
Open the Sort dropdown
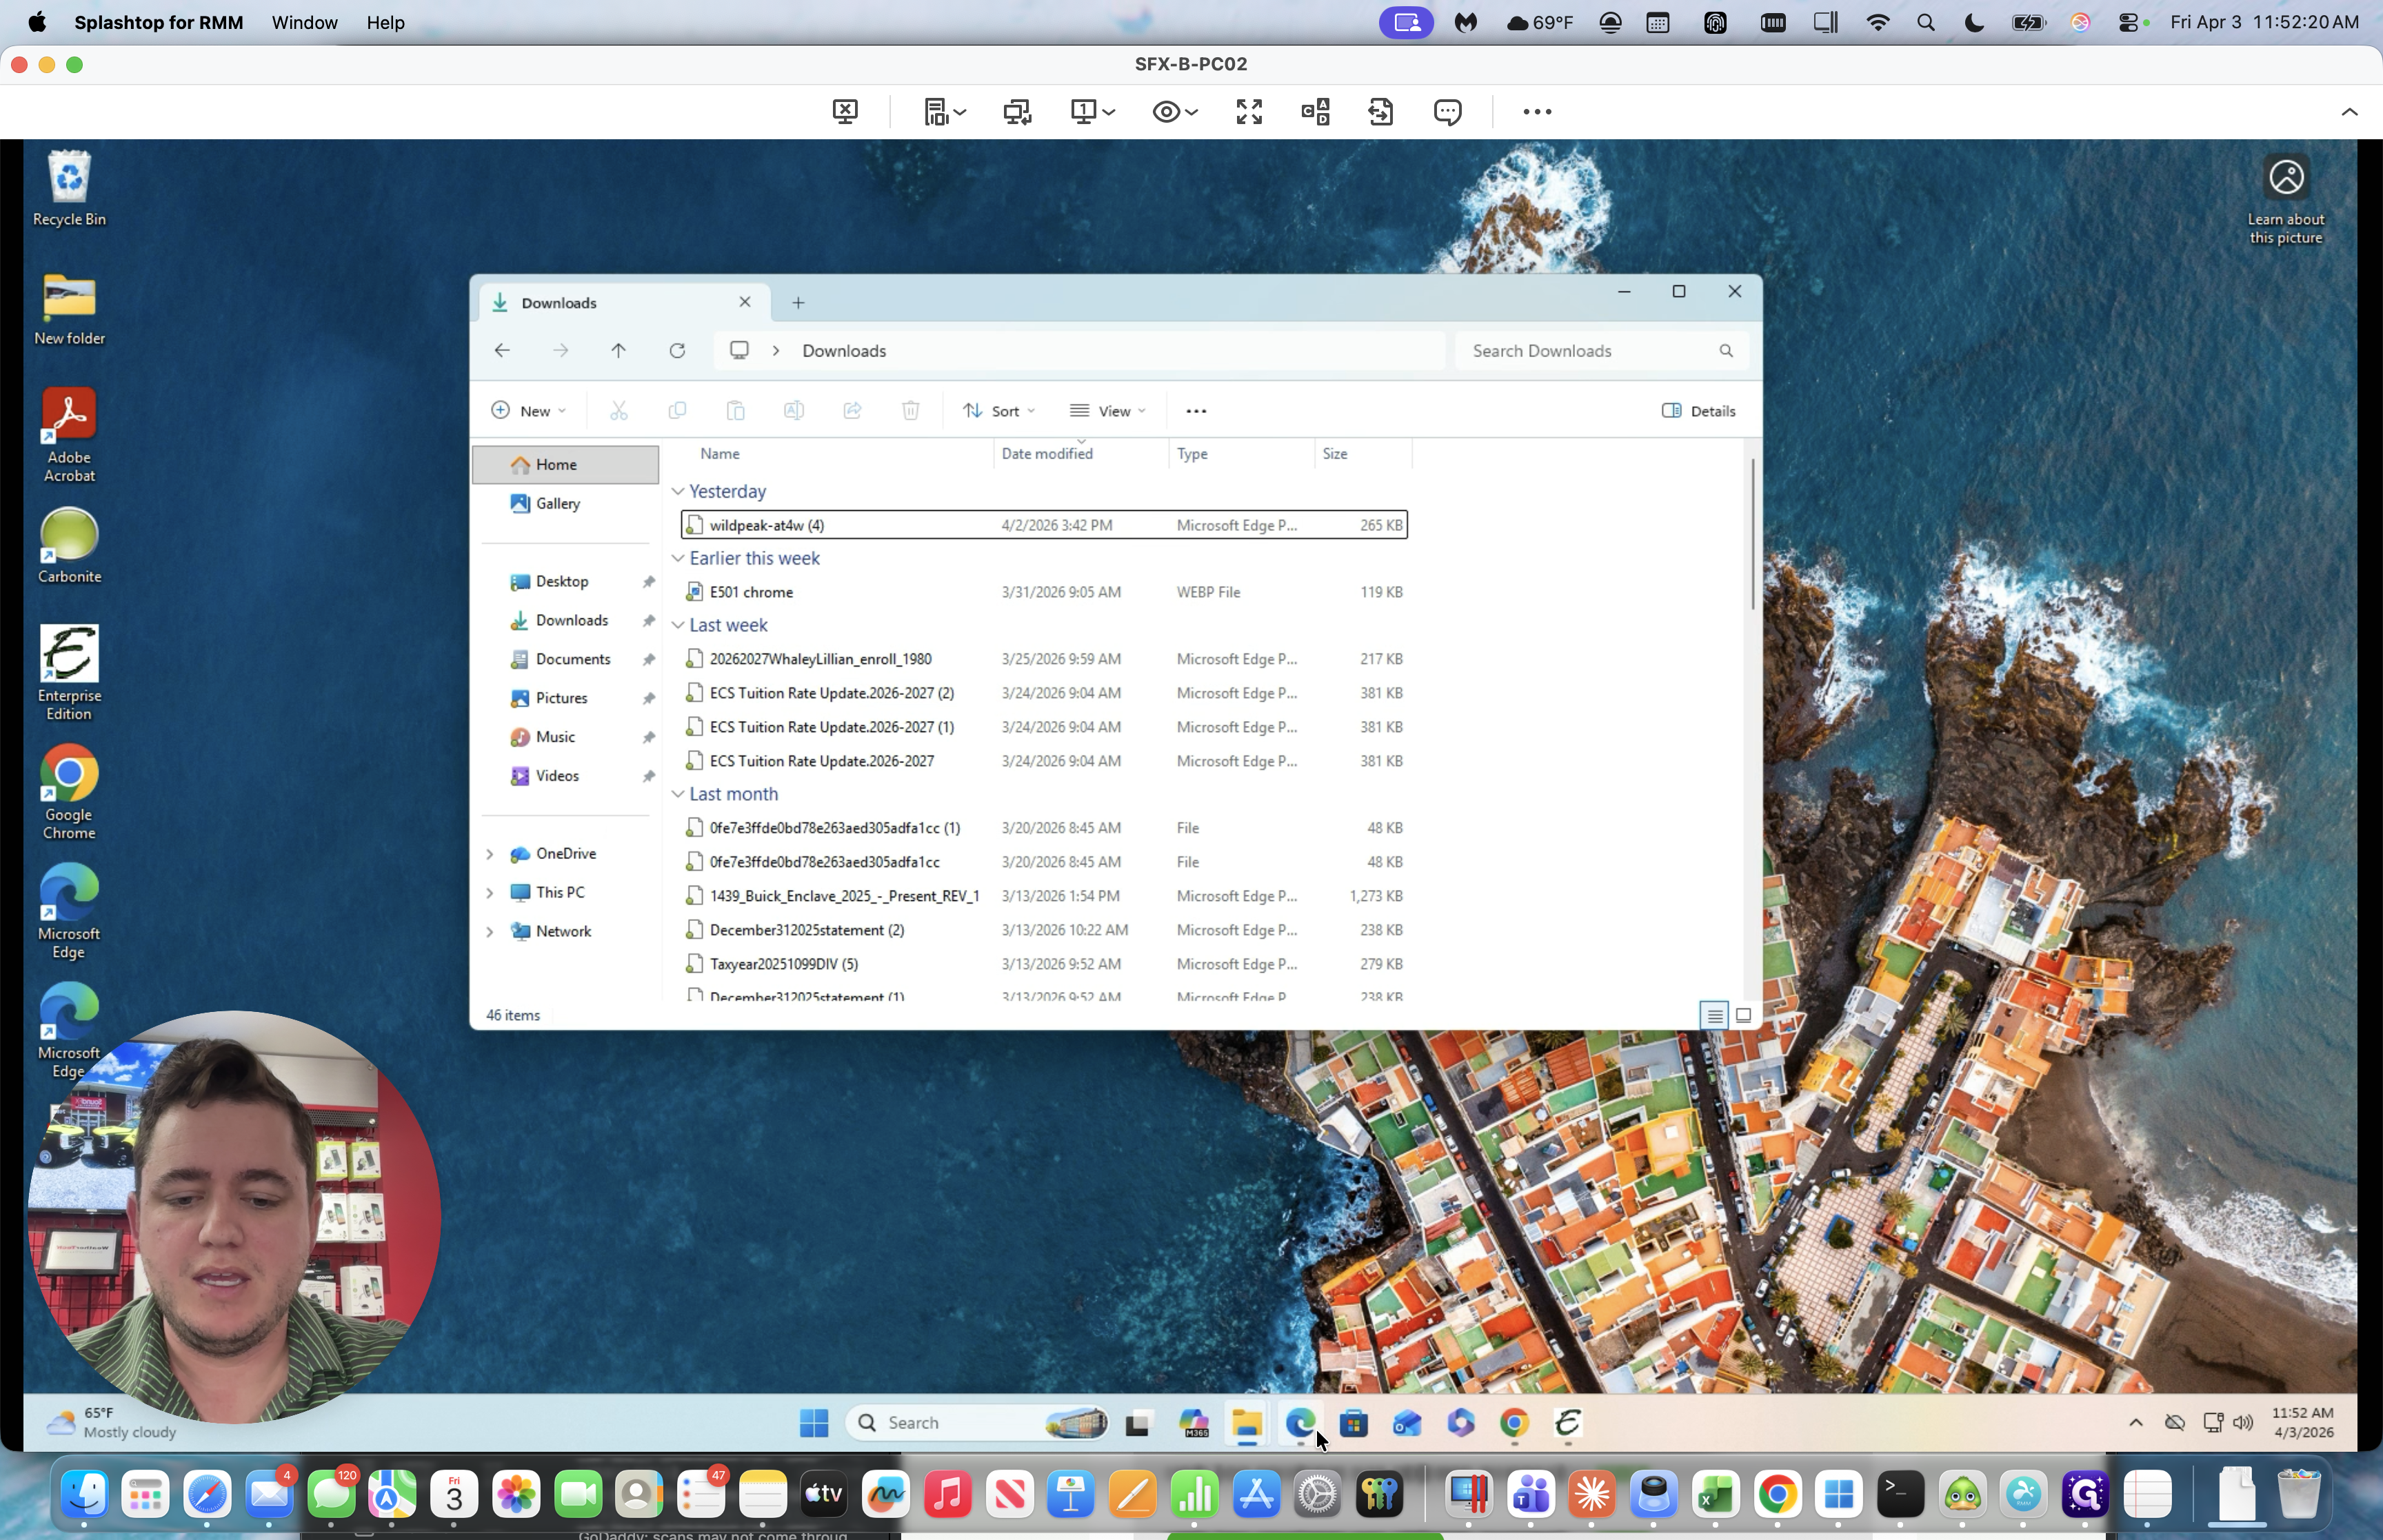point(999,411)
